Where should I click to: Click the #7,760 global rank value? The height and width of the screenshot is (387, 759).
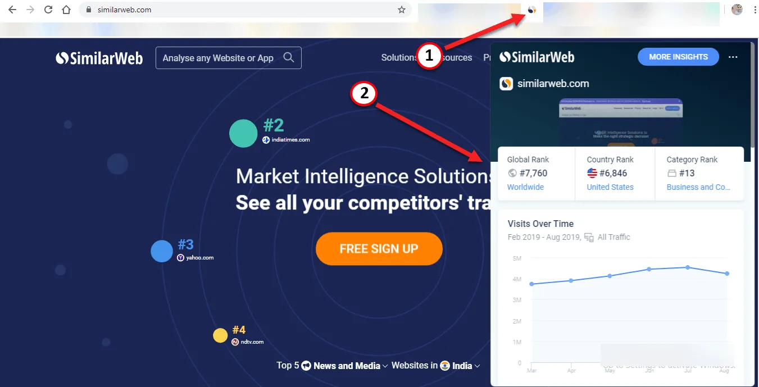533,173
